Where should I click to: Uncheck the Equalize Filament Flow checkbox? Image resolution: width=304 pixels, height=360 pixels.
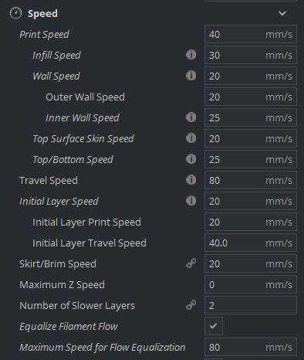click(x=214, y=326)
